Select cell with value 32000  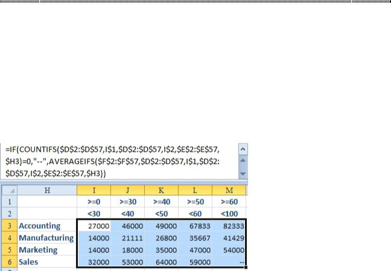94,262
